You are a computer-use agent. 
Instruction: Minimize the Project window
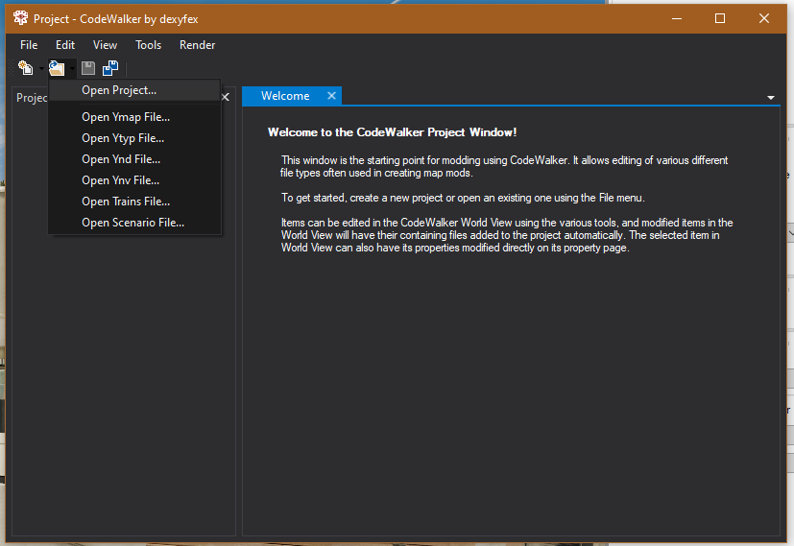[677, 19]
